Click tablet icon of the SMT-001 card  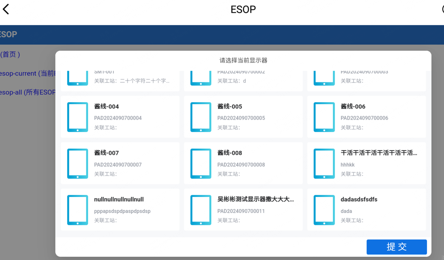click(x=77, y=78)
